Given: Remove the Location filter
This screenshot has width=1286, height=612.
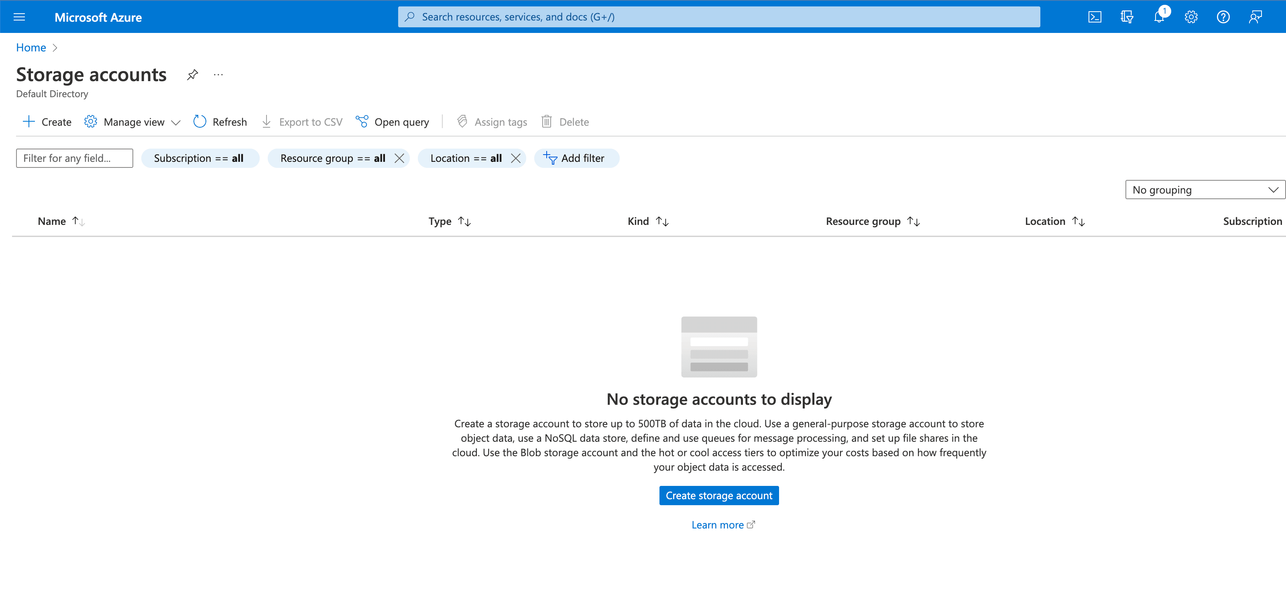Looking at the screenshot, I should click(x=516, y=158).
